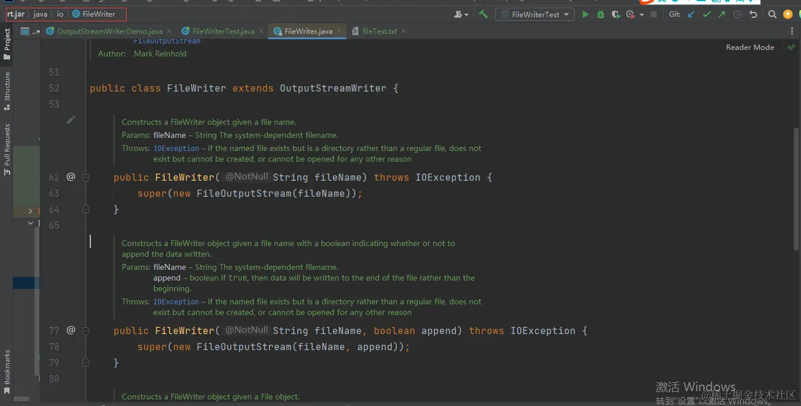Click the first IOException link in docs
The height and width of the screenshot is (406, 801).
(176, 149)
